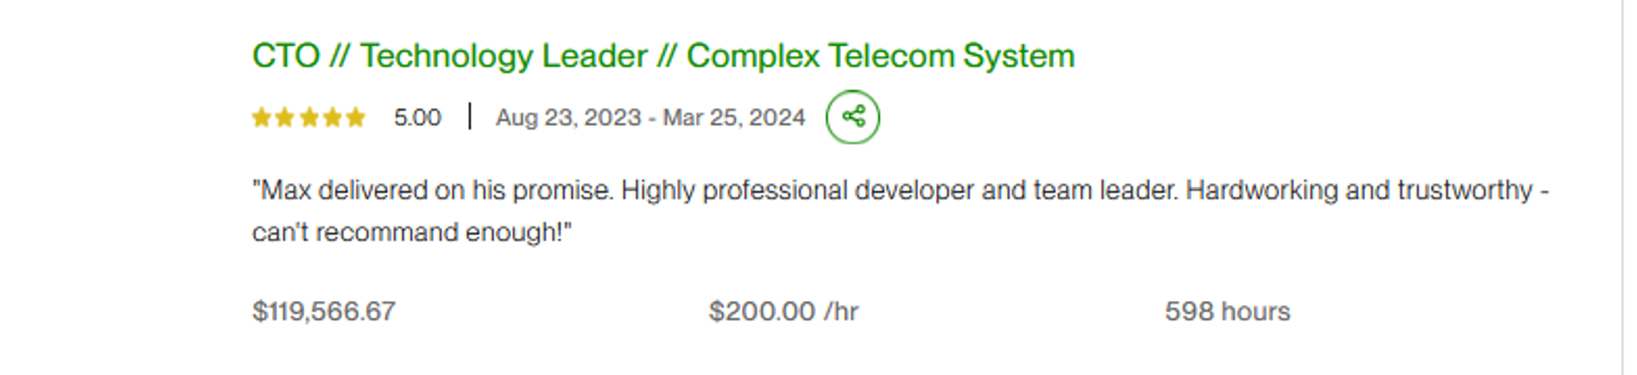Click the Aug 23, 2023 start date
Image resolution: width=1637 pixels, height=375 pixels.
click(568, 117)
